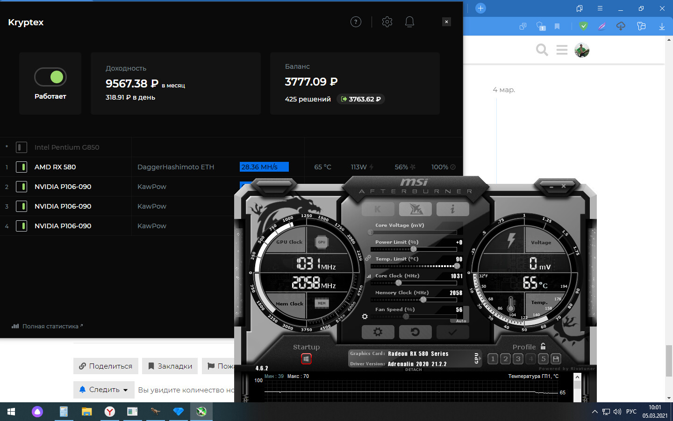Viewport: 673px width, 421px height.
Task: Click the 3763.62 ₽ withdraw button
Action: 361,99
